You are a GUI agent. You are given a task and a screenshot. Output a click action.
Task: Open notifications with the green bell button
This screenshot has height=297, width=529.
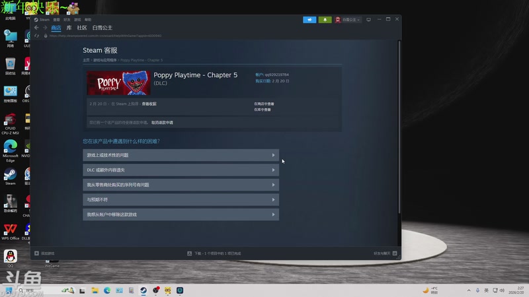tap(325, 20)
